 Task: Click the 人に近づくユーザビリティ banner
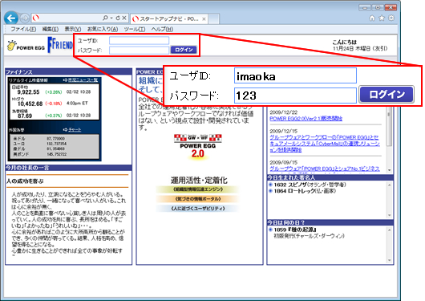point(198,209)
